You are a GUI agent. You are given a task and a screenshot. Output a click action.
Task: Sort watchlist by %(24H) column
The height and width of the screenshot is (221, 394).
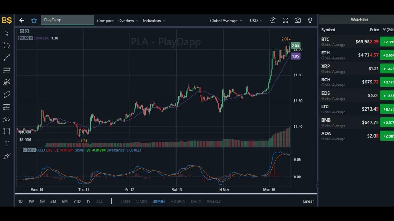(388, 30)
